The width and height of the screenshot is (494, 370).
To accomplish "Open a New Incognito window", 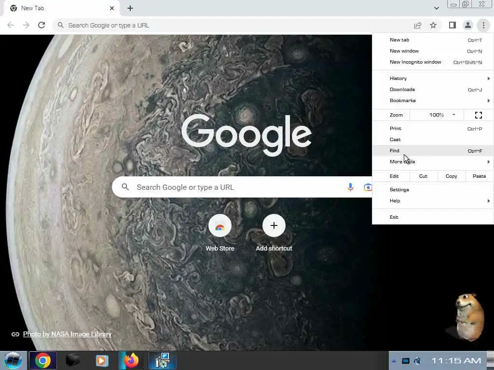I will [x=433, y=62].
